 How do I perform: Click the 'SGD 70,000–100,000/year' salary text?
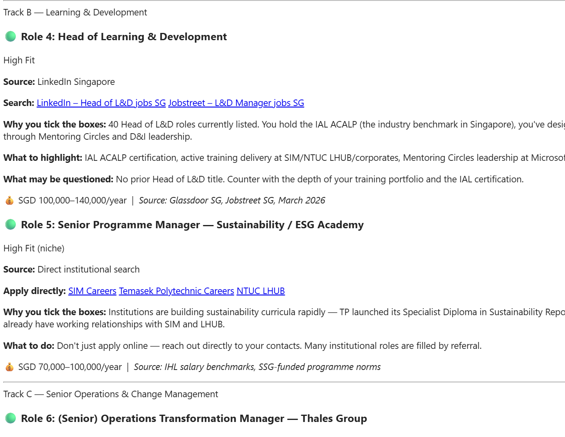pos(70,367)
